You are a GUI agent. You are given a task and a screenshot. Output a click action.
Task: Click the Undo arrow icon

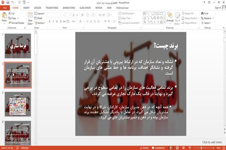pyautogui.click(x=13, y=2)
